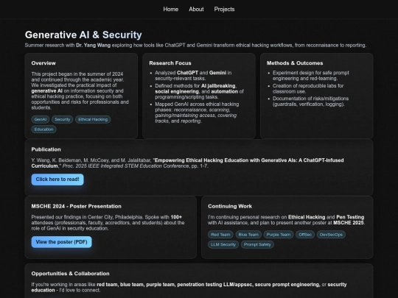Screen dimensions: 398x298
Task: Click the Education tag
Action: click(x=43, y=130)
